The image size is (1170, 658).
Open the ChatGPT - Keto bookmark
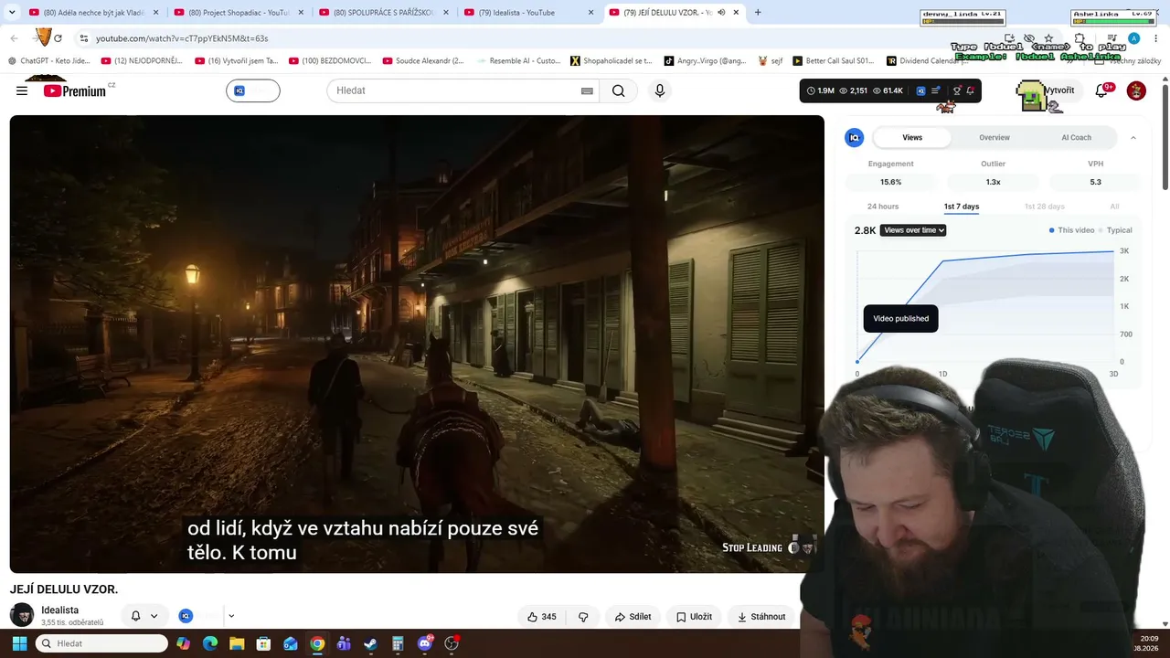pos(49,61)
